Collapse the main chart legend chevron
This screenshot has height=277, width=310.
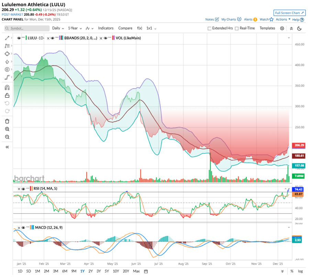(x=289, y=38)
